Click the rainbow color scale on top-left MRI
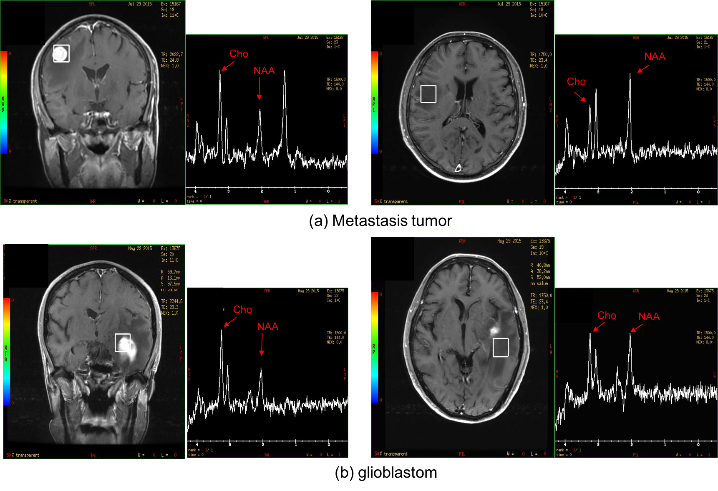 click(4, 103)
